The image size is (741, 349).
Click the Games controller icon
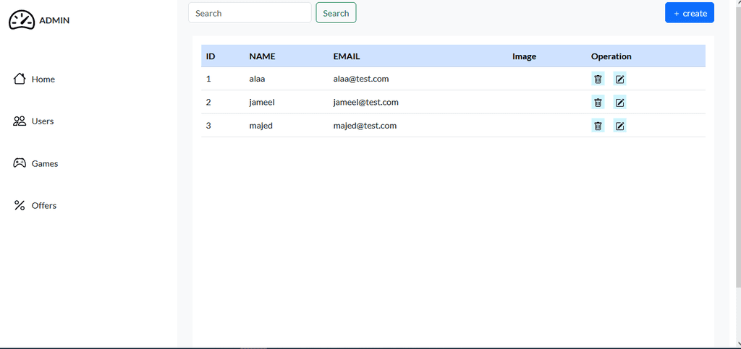(x=20, y=163)
